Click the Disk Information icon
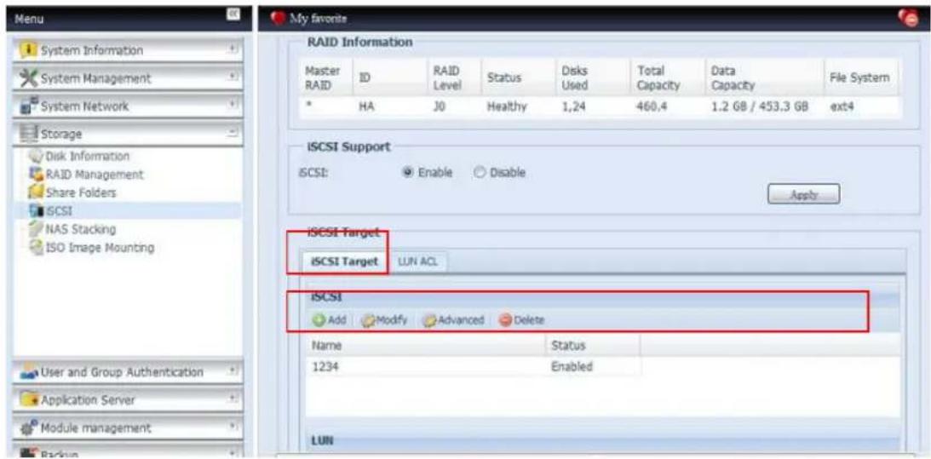Screen dimensions: 931x459 point(36,156)
